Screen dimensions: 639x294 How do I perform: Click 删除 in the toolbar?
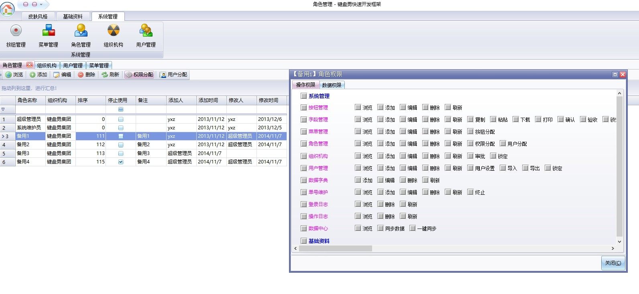(87, 75)
